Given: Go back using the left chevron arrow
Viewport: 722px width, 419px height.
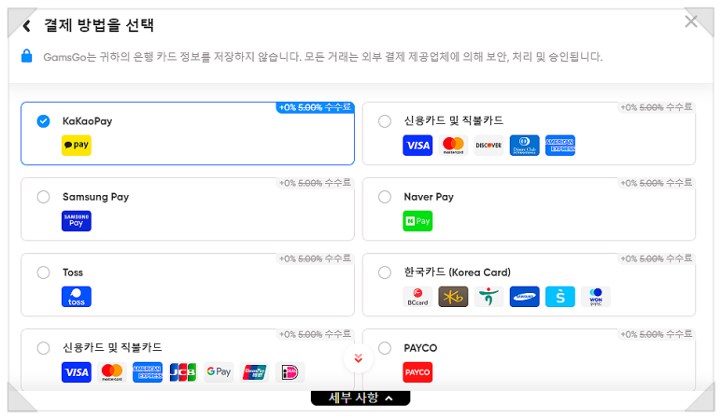Looking at the screenshot, I should point(27,26).
